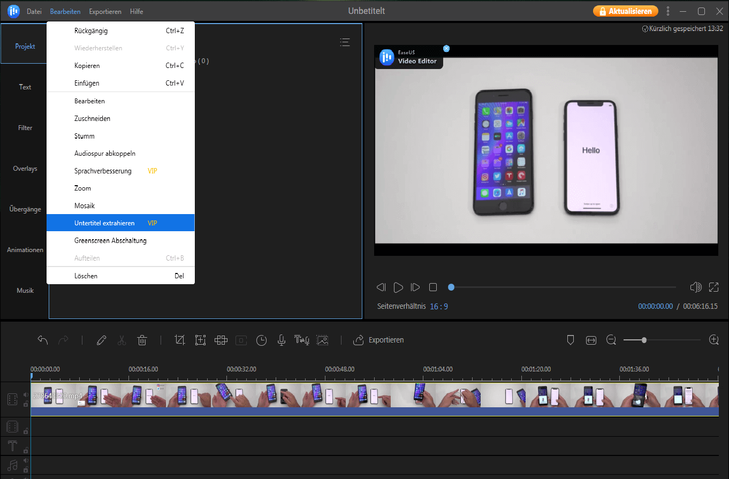Toggle lock on the second video track

pos(26,431)
